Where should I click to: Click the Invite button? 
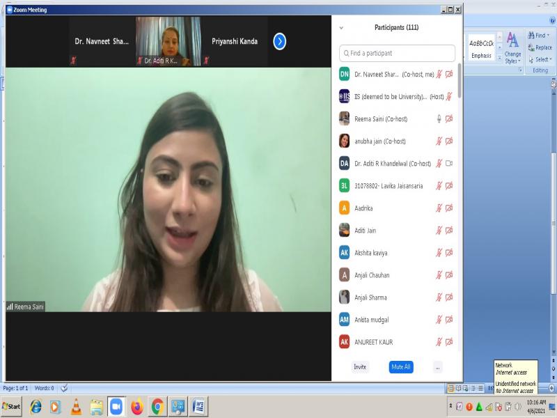pyautogui.click(x=359, y=366)
